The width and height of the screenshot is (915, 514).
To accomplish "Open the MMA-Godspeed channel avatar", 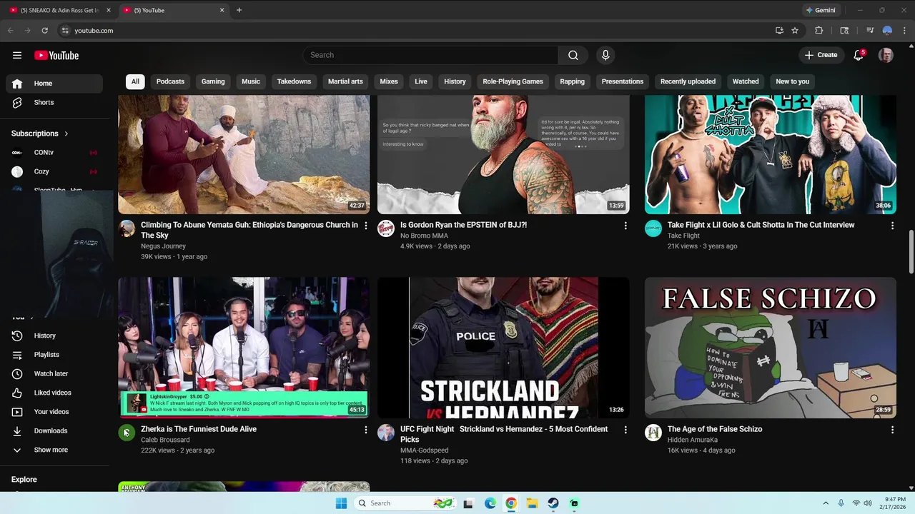I will (386, 433).
